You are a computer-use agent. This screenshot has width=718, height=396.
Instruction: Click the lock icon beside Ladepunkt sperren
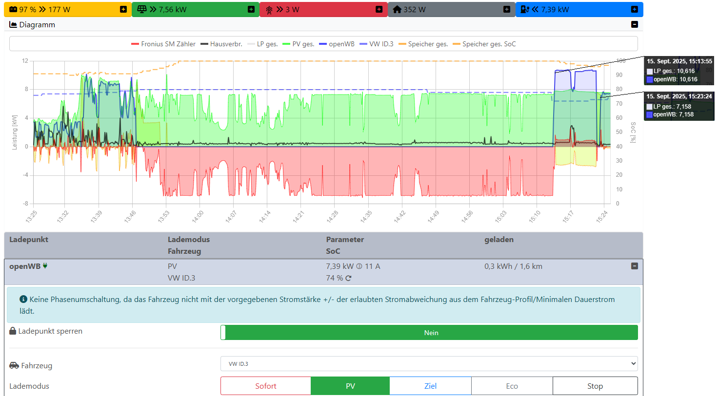pos(13,331)
